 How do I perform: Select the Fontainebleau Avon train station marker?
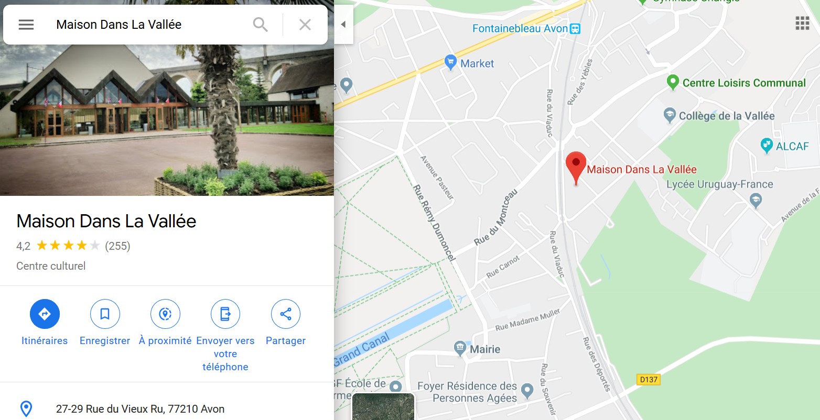(575, 28)
